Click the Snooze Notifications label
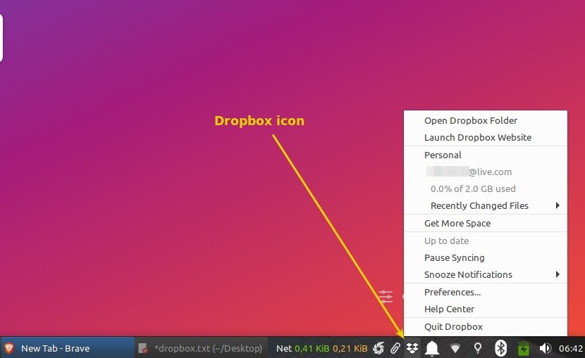The width and height of the screenshot is (585, 358). coord(468,274)
